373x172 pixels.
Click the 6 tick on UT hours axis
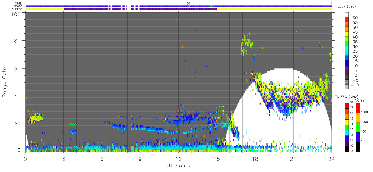pyautogui.click(x=102, y=159)
